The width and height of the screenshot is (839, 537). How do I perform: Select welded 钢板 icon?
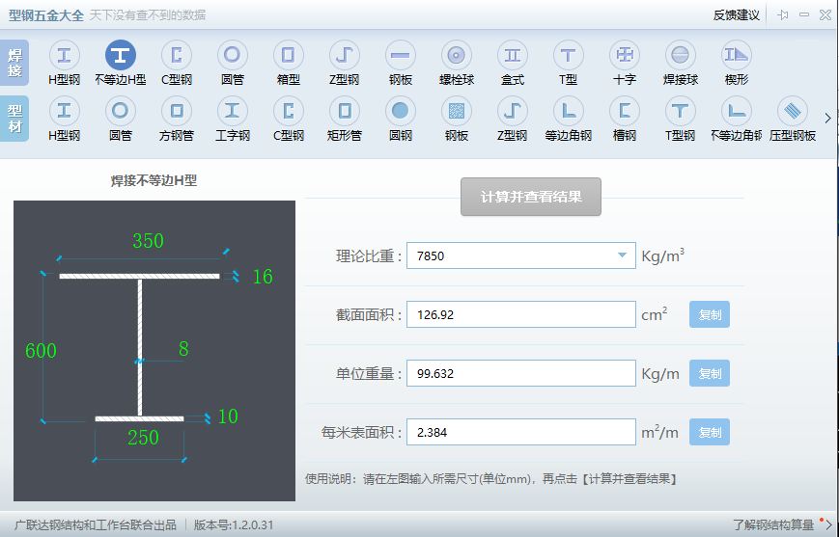[401, 55]
